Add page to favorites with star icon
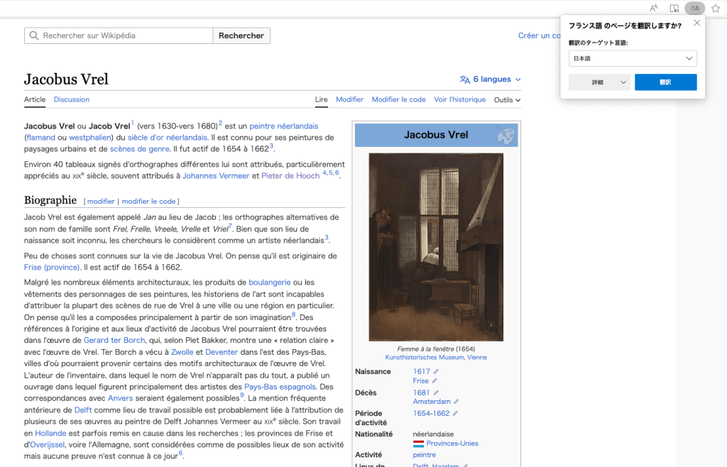 [x=716, y=9]
